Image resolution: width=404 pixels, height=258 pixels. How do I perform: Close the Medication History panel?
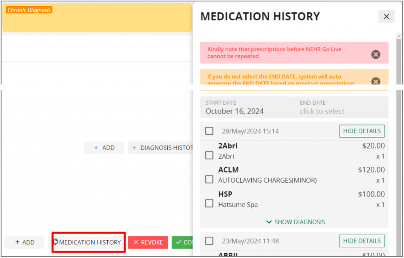coord(386,17)
